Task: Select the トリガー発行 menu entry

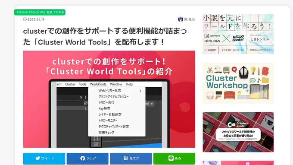Action: [117, 102]
